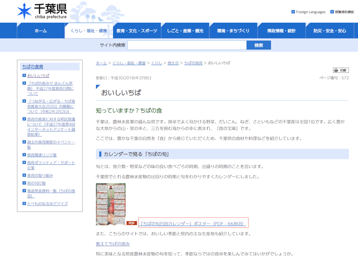Open 食育の推進に対する県民意識 sidebar link
358x259 pixels.
tap(51, 127)
